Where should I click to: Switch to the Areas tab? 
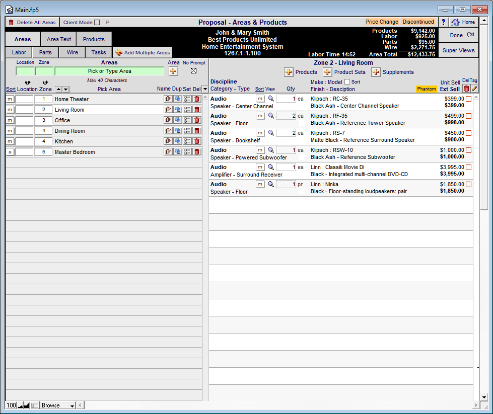(23, 39)
